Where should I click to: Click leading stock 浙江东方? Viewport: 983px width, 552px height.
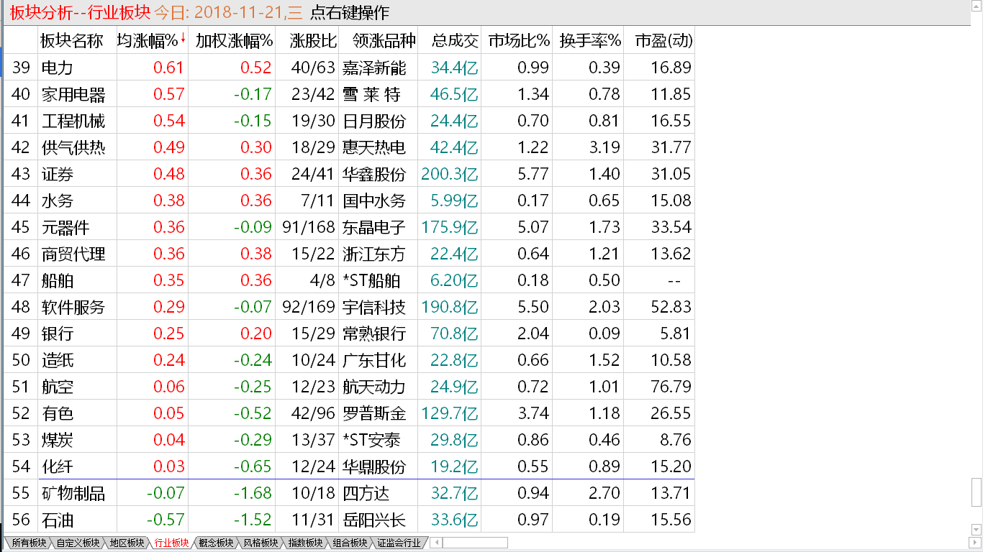[x=374, y=254]
